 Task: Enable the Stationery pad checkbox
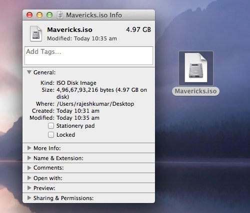[51, 126]
